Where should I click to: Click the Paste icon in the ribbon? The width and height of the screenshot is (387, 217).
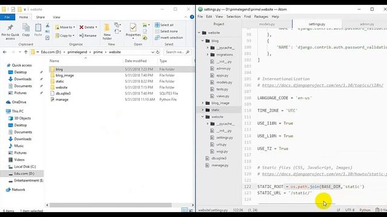click(38, 30)
